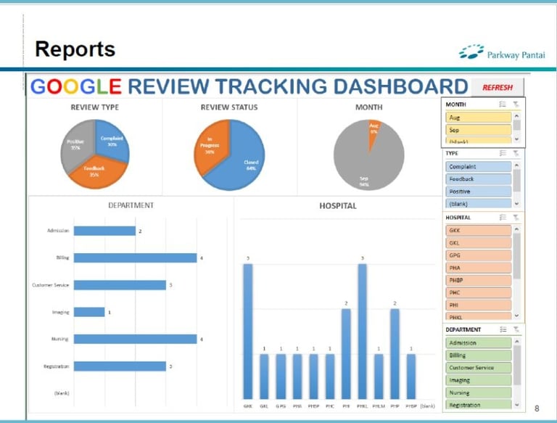Filter by PHBP hospital slicer item
The width and height of the screenshot is (557, 423).
click(478, 280)
